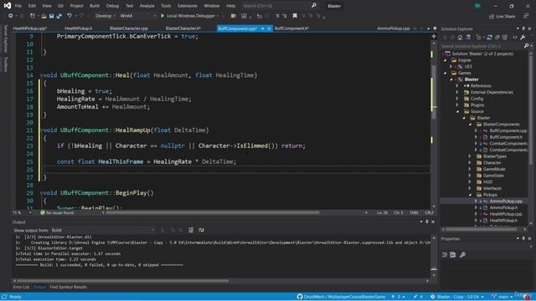This screenshot has width=536, height=301.
Task: Select BuffComponent.h in Solution Explorer
Action: 506,137
